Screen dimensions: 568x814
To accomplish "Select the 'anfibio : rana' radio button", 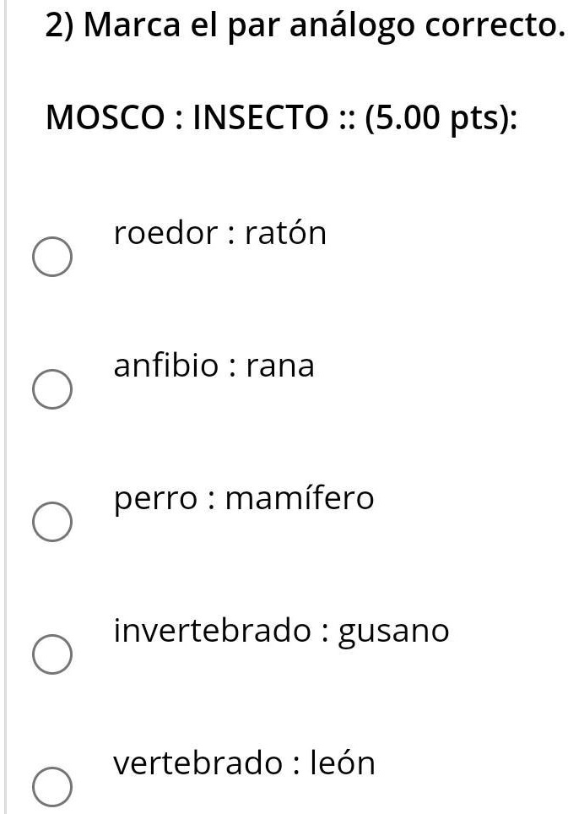I will pyautogui.click(x=51, y=390).
